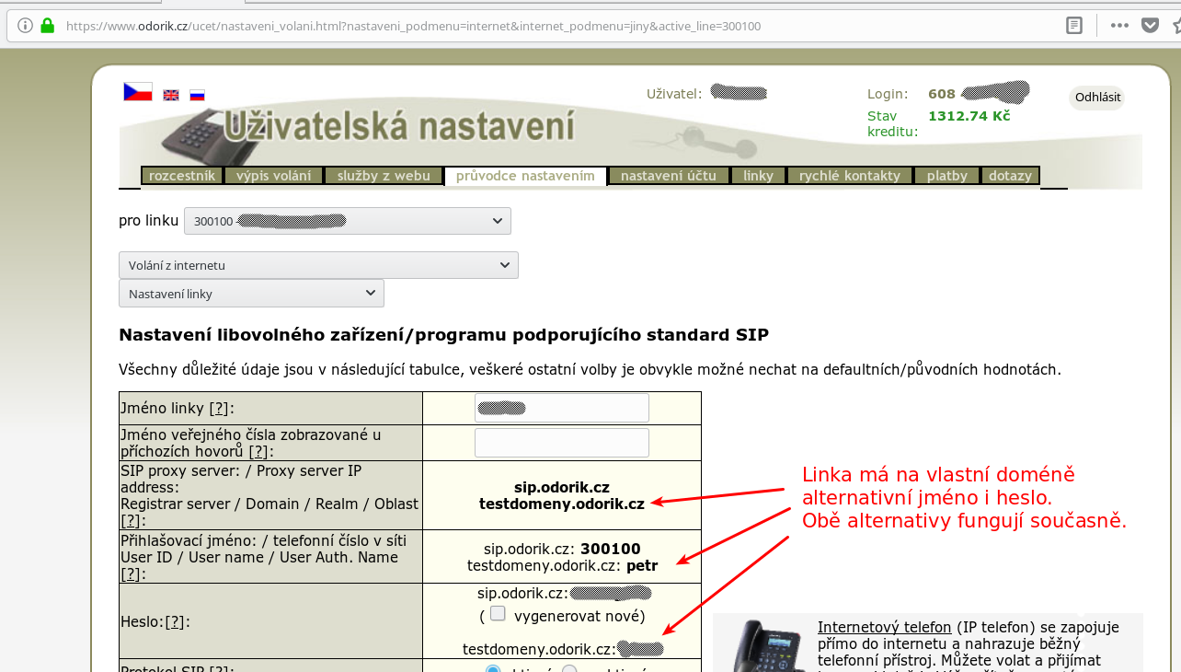Open the 'dotazy' tab
This screenshot has width=1181, height=672.
coord(1011,176)
